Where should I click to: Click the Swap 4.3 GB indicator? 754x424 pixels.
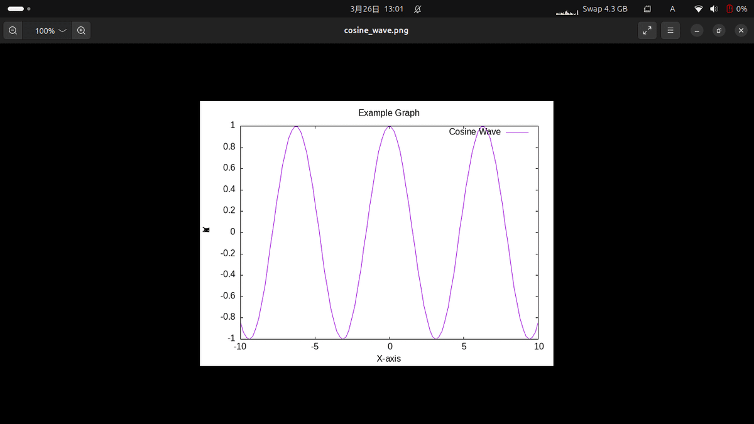click(604, 9)
